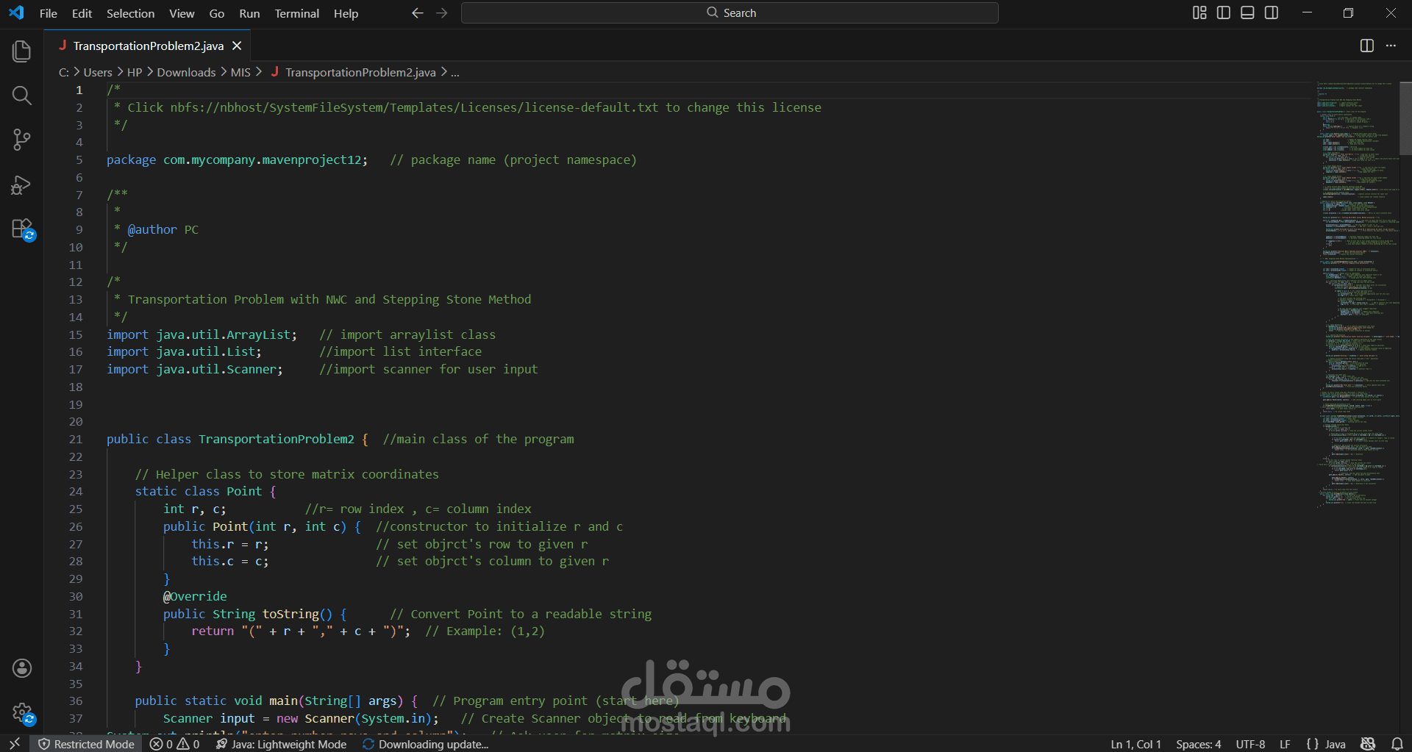The width and height of the screenshot is (1412, 752).
Task: Click the word TransportationProblem2 in class declaration
Action: click(x=277, y=439)
